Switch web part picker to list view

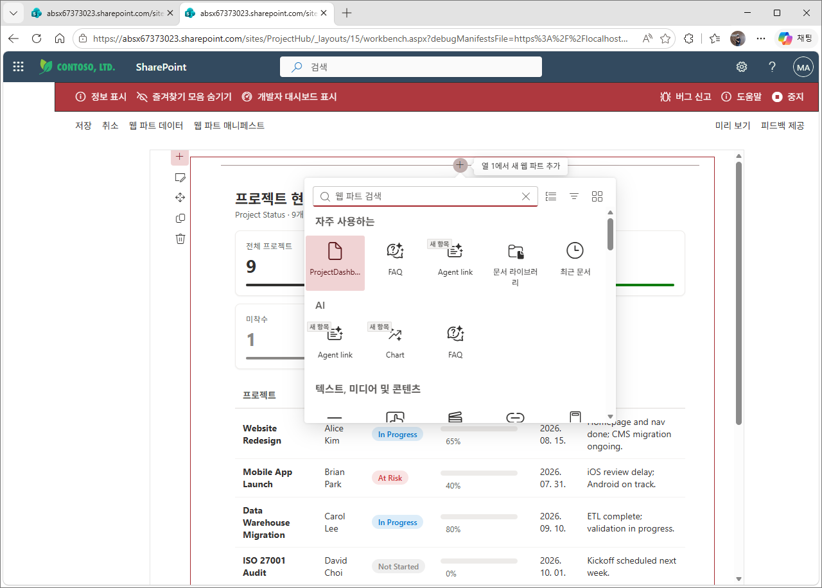tap(551, 196)
